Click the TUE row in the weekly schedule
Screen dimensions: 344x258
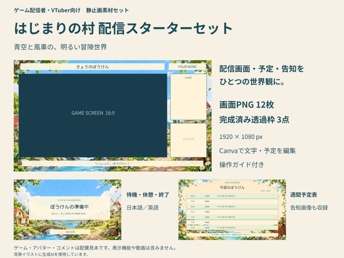232,201
